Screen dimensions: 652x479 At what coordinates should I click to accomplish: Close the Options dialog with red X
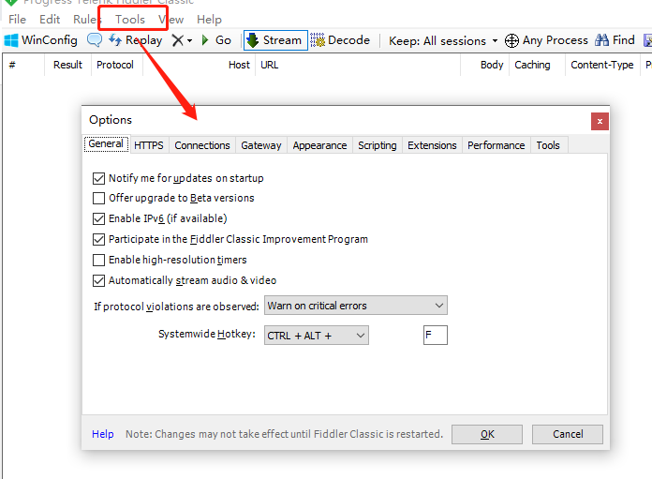600,122
